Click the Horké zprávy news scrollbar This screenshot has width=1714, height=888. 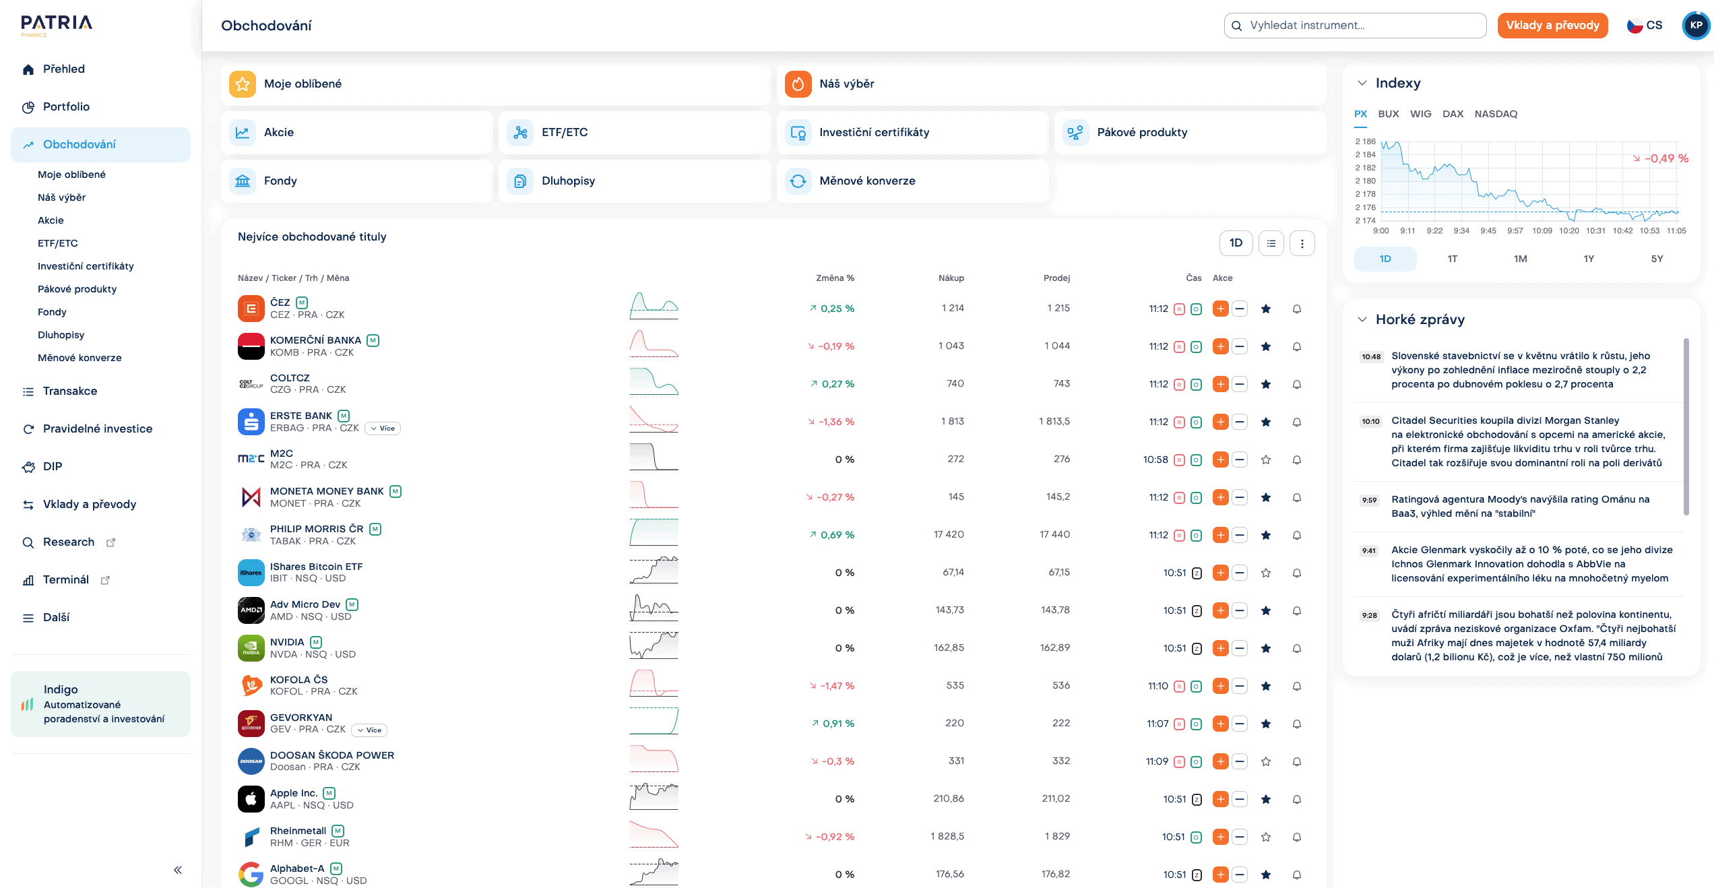[x=1686, y=426]
